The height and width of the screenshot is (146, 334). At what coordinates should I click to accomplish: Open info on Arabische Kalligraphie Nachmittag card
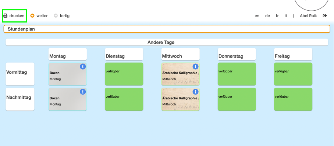click(x=196, y=92)
